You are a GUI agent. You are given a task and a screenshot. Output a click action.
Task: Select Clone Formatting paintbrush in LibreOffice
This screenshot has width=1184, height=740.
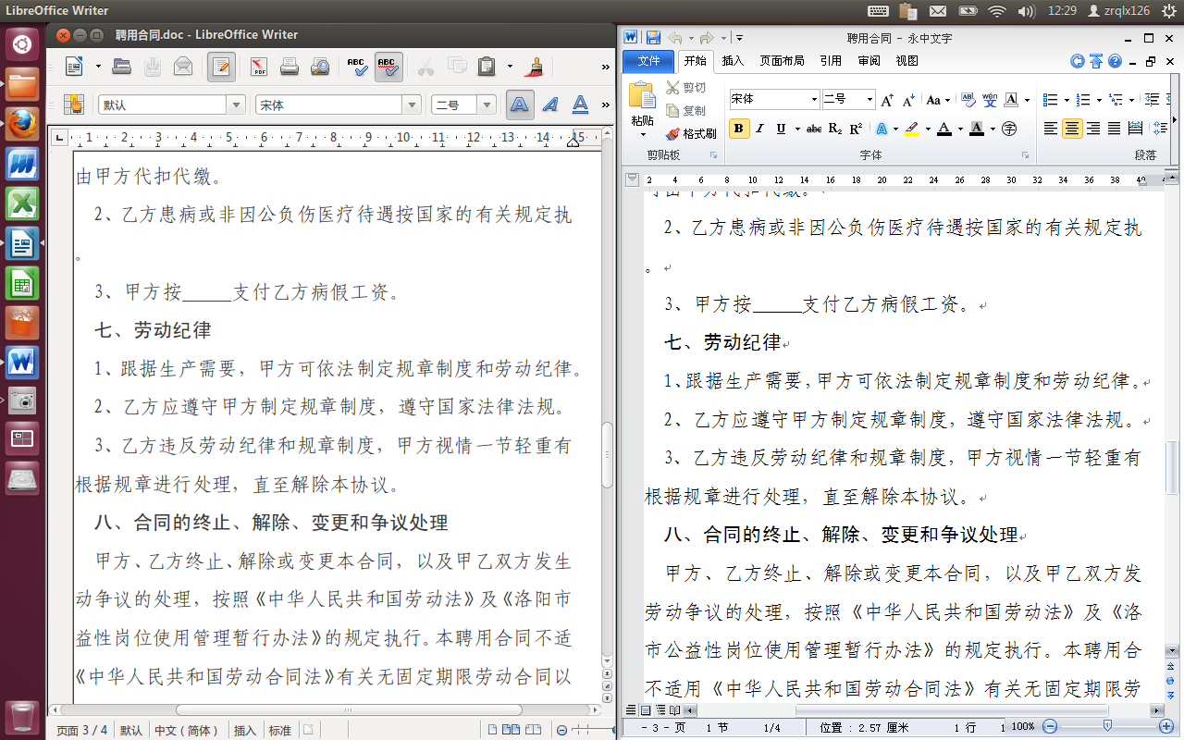[534, 66]
